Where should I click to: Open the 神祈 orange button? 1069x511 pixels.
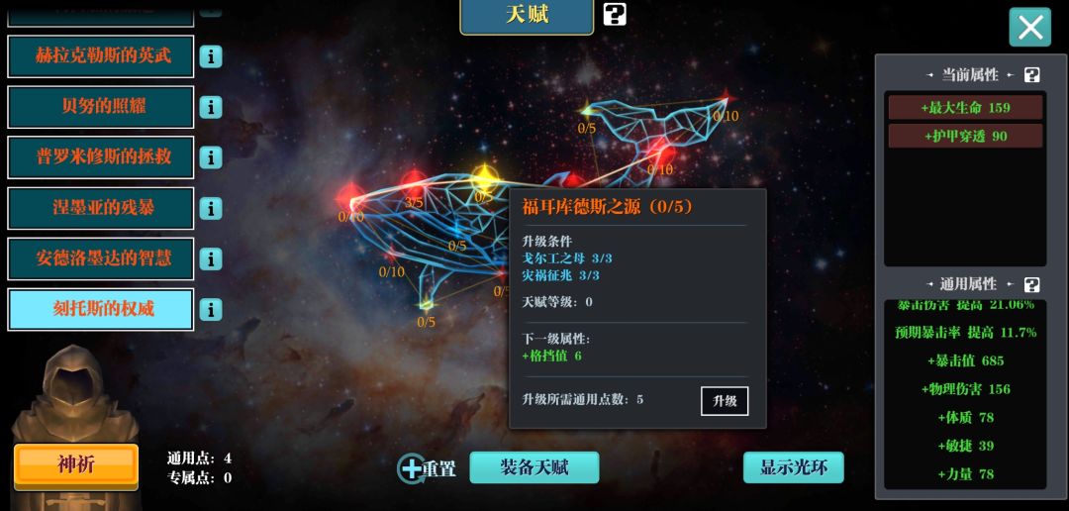[x=75, y=466]
